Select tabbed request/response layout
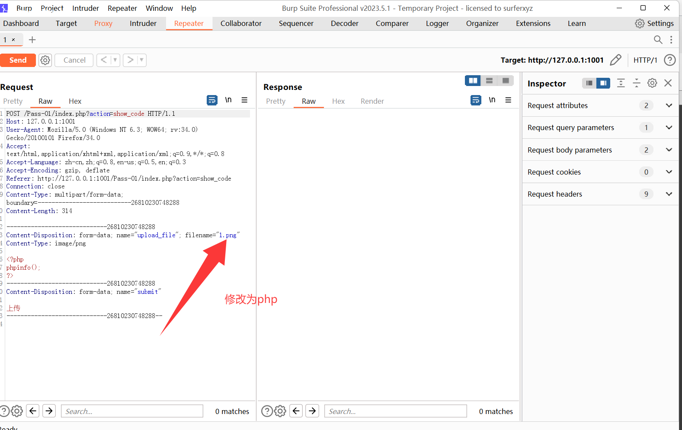The height and width of the screenshot is (430, 682). (506, 80)
